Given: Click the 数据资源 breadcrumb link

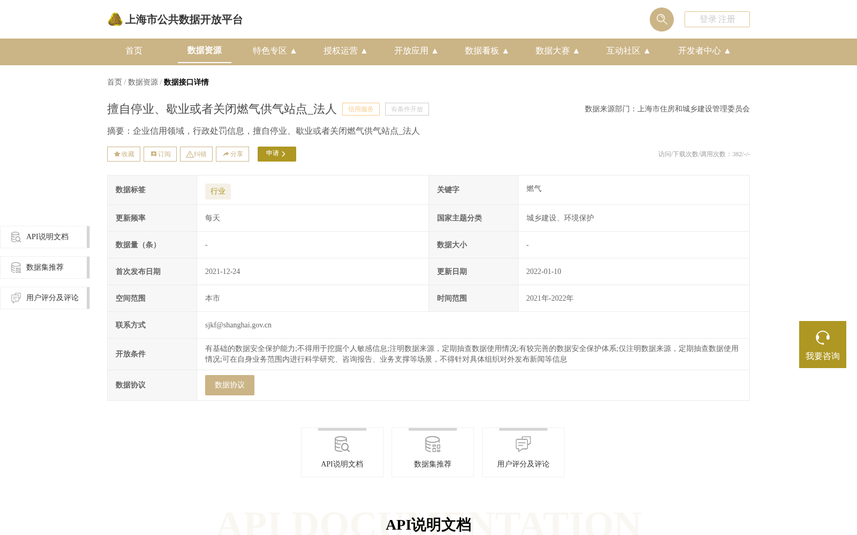Looking at the screenshot, I should point(143,82).
